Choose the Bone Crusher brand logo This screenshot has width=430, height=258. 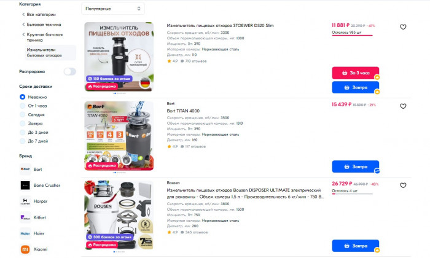tap(25, 186)
